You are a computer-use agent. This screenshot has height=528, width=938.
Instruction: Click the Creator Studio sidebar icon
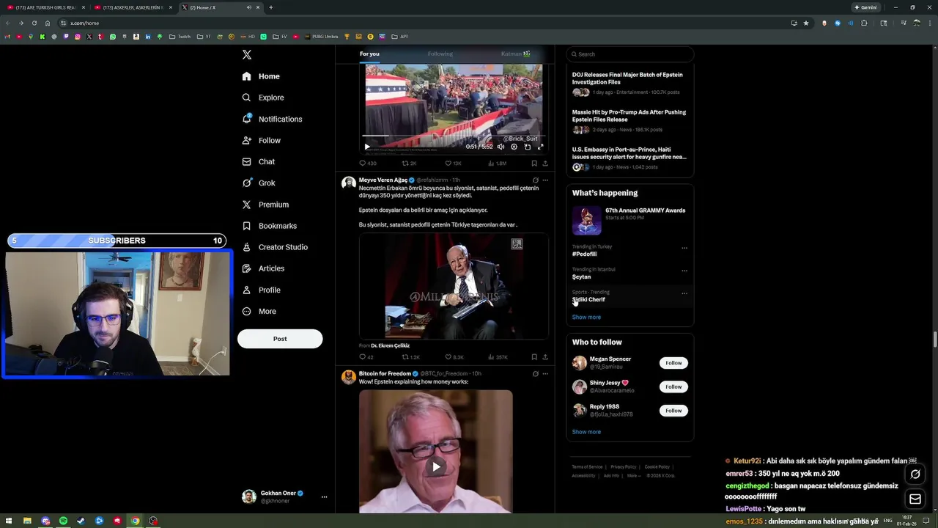click(246, 247)
